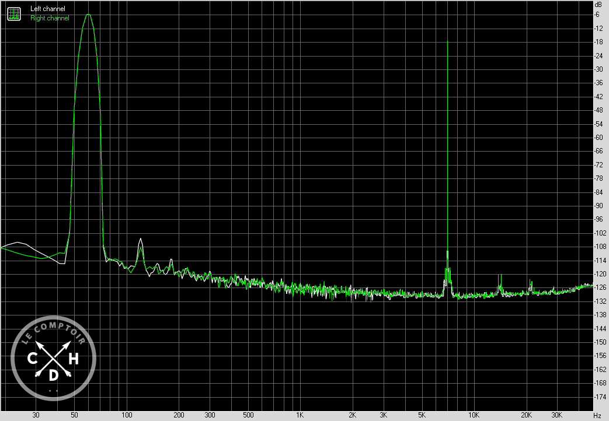Select the Left channel legend label

point(48,9)
